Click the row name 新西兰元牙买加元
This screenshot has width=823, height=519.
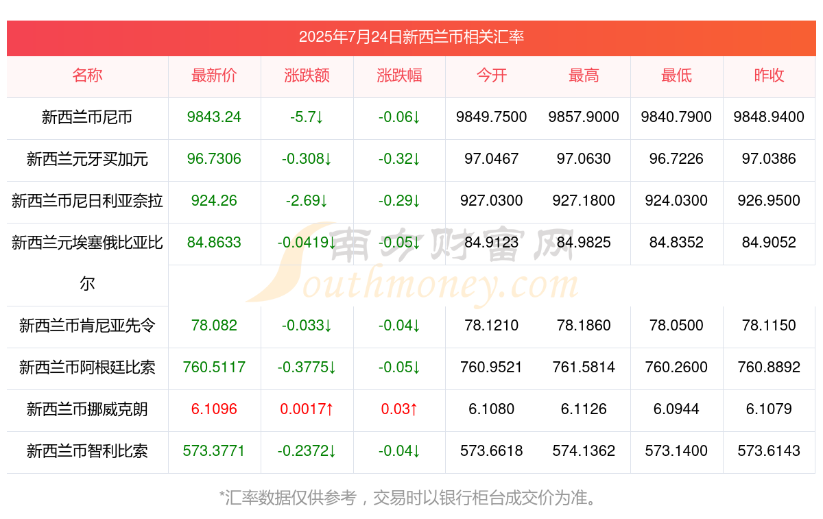(x=87, y=159)
